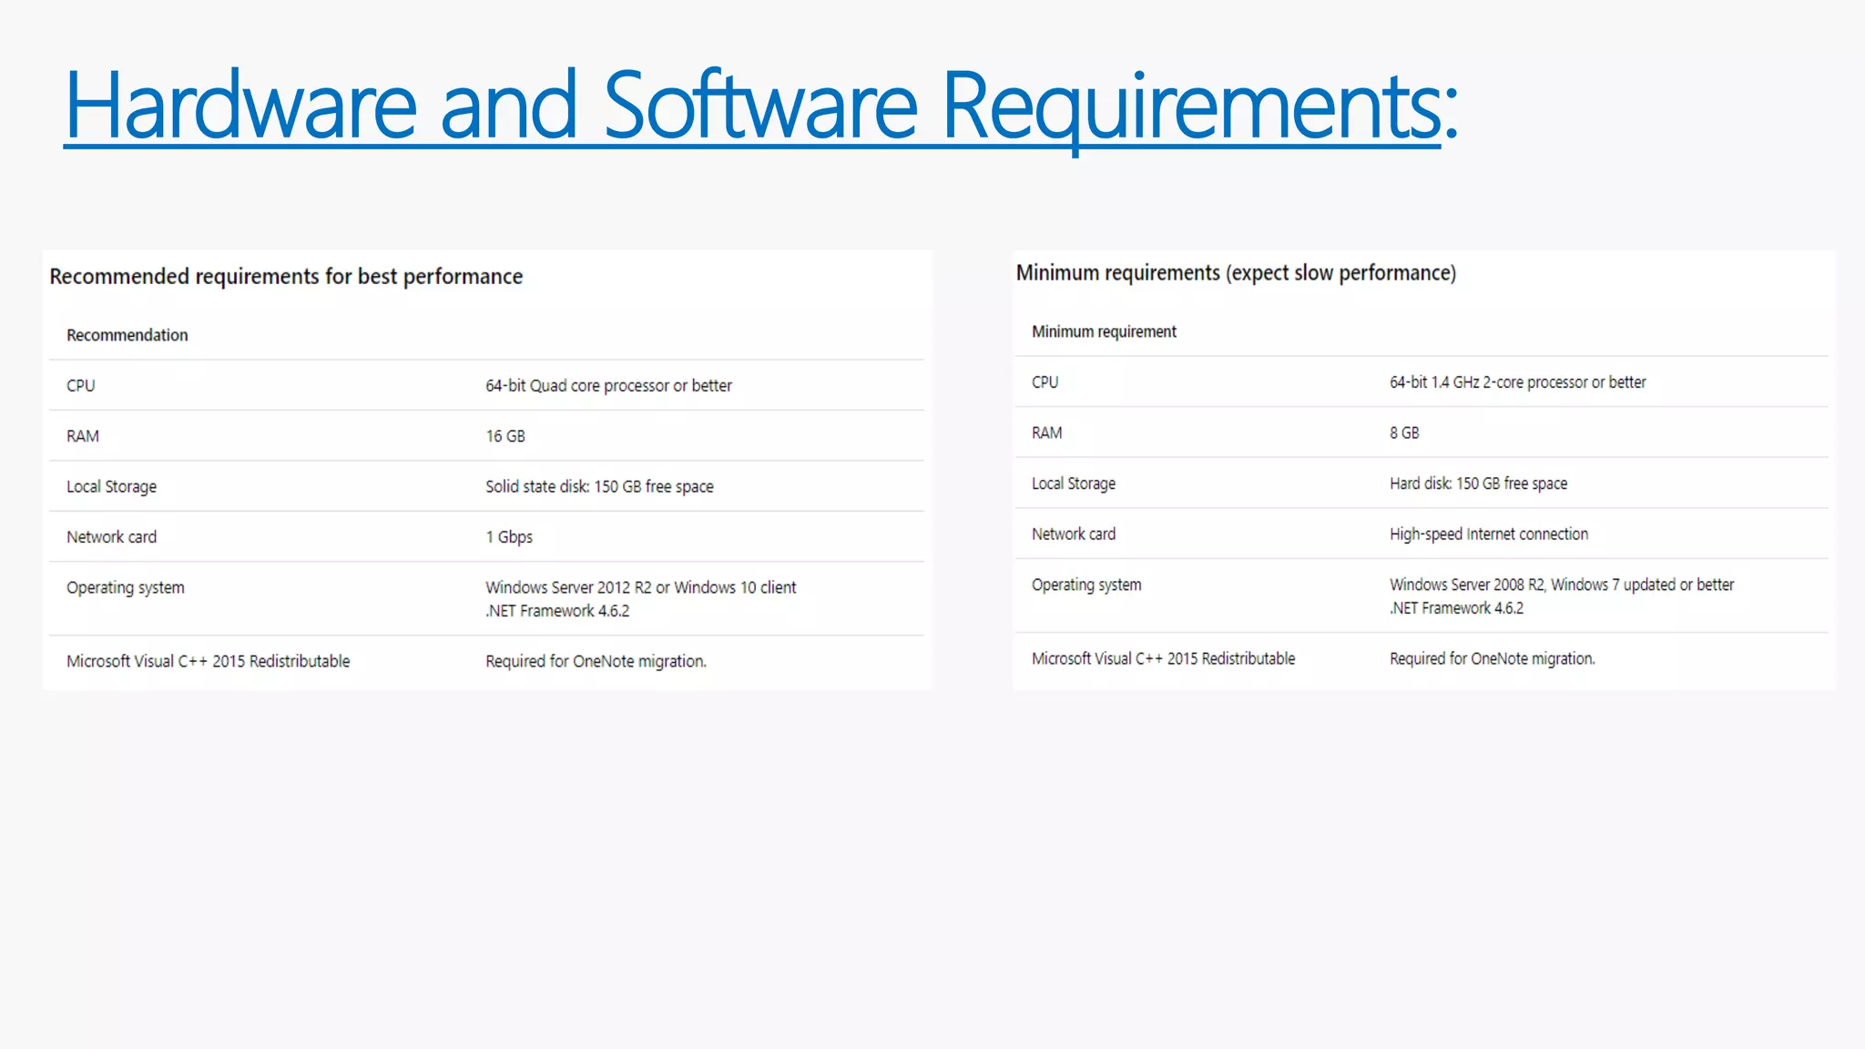Select 'Solid state disk: 150 GB free space'
1865x1049 pixels.
599,486
